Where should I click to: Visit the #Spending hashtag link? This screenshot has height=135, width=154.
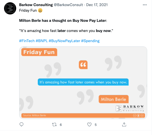[x=90, y=41]
